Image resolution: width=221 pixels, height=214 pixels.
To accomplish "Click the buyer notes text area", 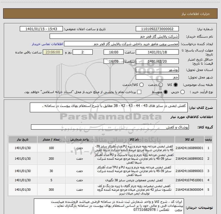I will pos(109,206).
